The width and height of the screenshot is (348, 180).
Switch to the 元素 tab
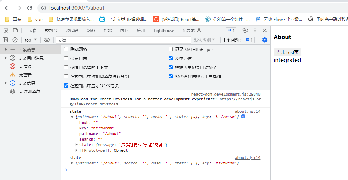(x=32, y=31)
